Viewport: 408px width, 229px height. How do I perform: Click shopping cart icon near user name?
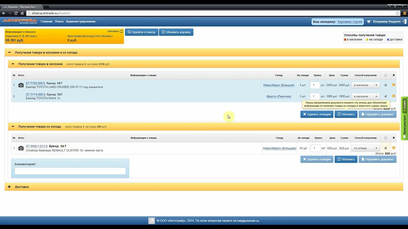coord(369,22)
